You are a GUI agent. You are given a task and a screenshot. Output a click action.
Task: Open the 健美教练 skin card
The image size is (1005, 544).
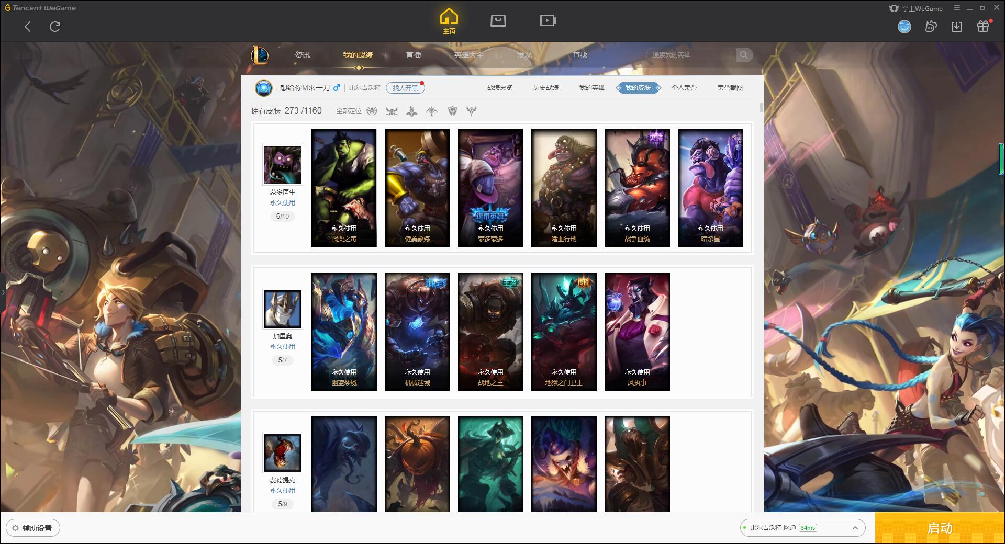[417, 188]
